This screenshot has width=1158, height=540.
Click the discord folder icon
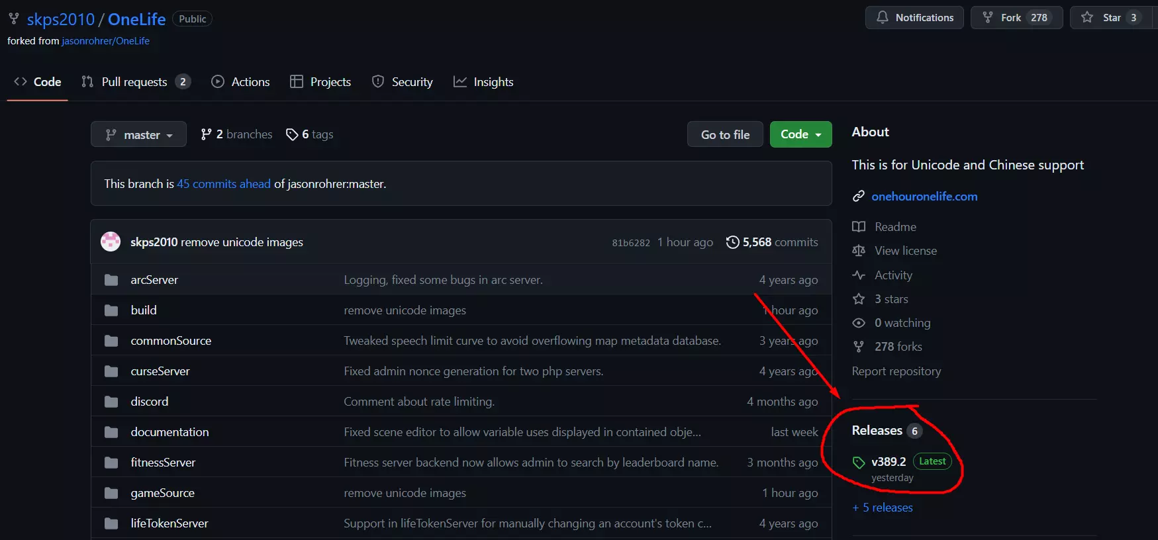click(x=111, y=402)
